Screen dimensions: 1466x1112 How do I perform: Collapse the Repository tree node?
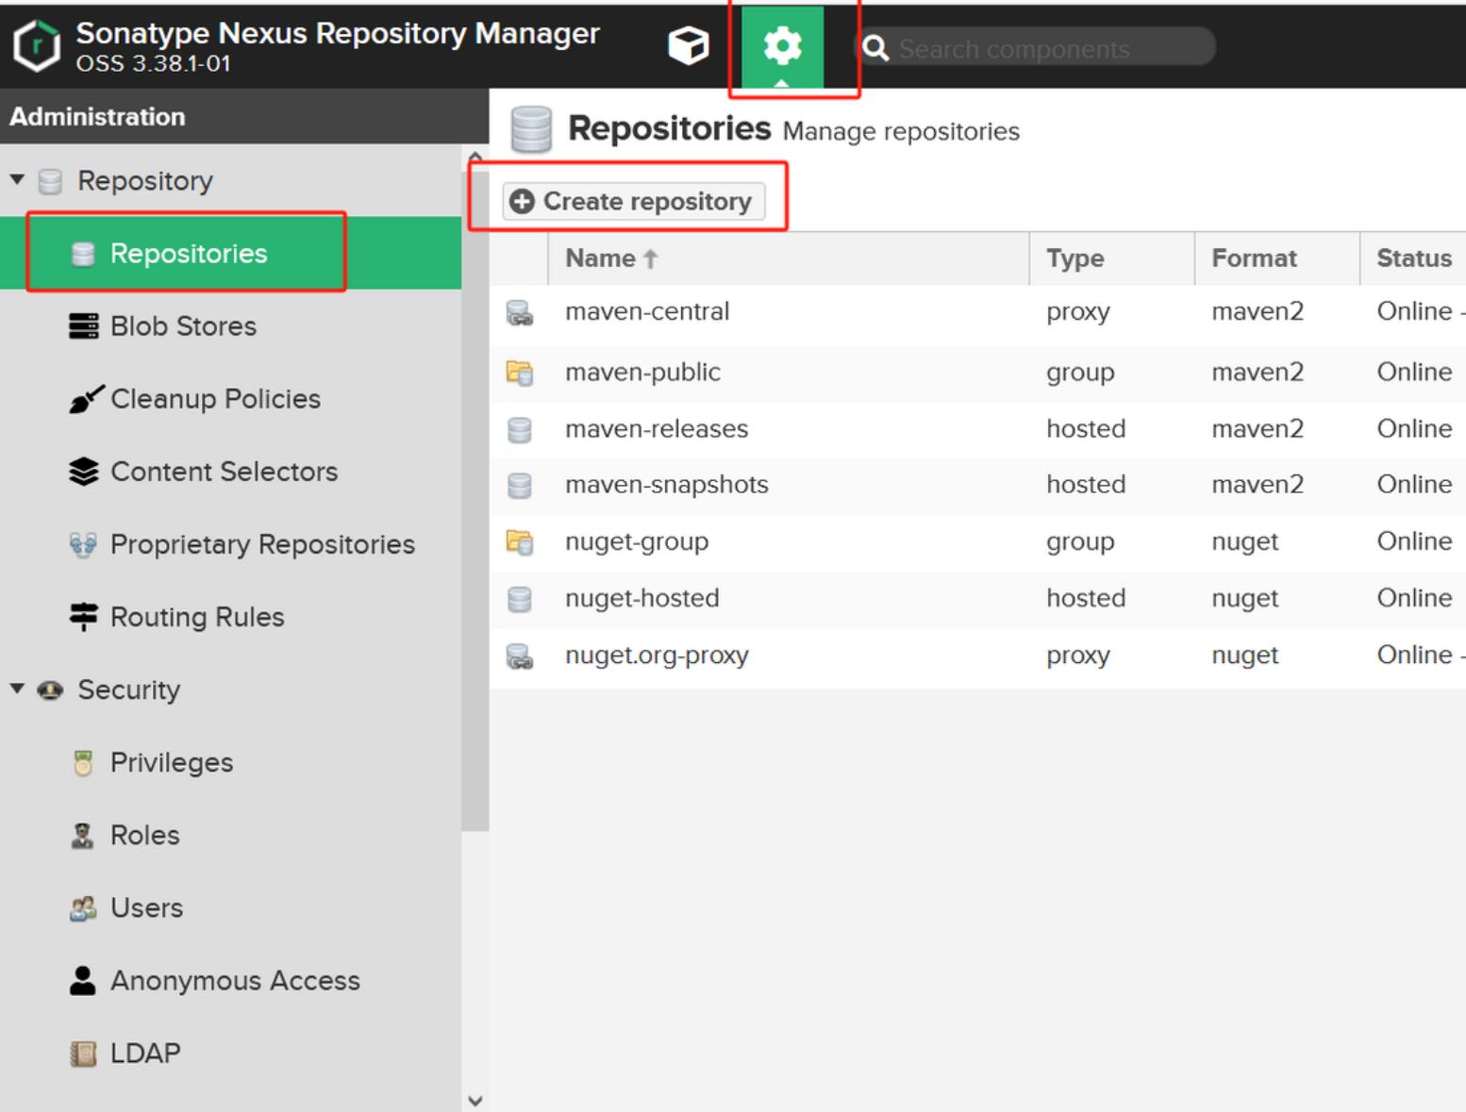point(17,179)
